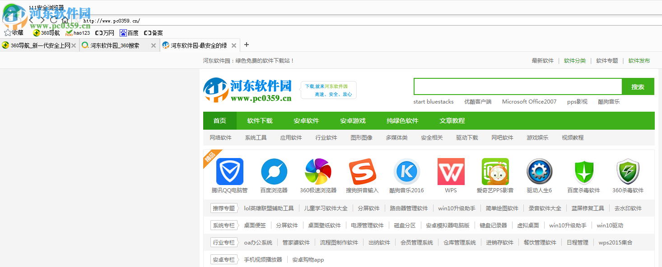Click the start bluestacks hot search

[x=434, y=102]
